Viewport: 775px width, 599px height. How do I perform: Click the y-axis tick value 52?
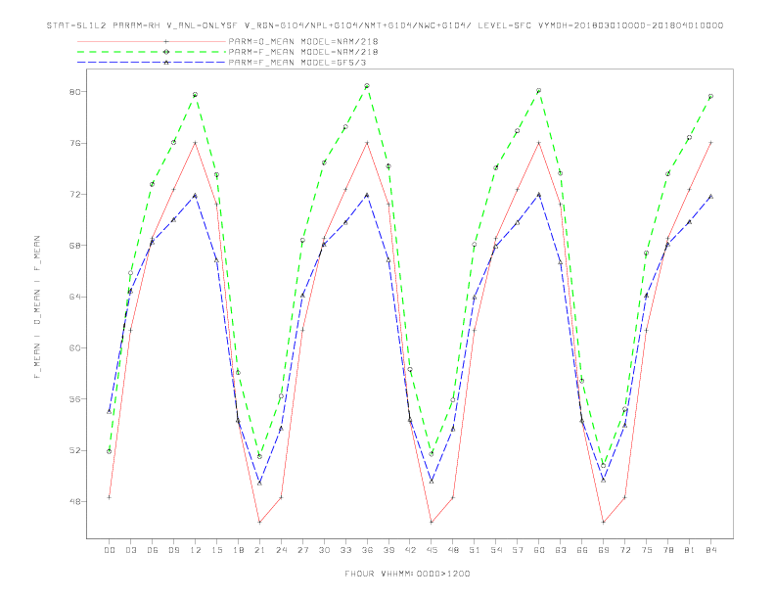click(x=74, y=451)
